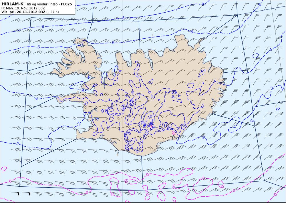The height and width of the screenshot is (203, 286).
Task: Click the '-10' isotherm label over Iceland
Action: point(150,117)
